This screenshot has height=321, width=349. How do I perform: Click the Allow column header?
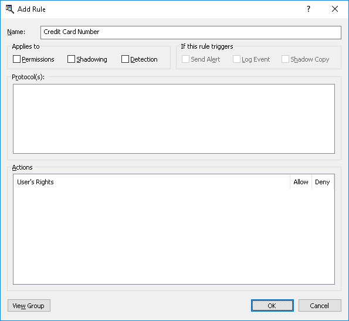coord(301,182)
